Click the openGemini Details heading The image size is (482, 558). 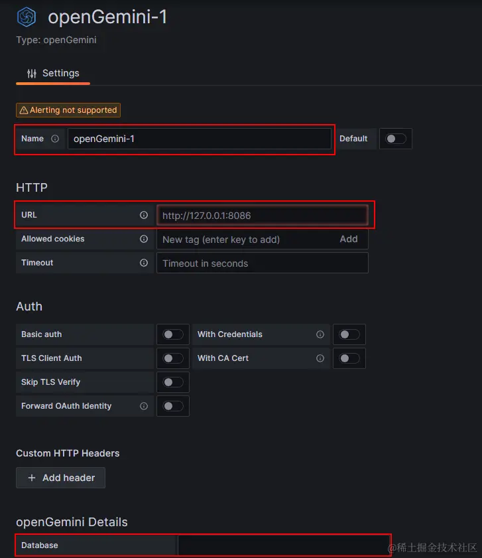pos(72,522)
